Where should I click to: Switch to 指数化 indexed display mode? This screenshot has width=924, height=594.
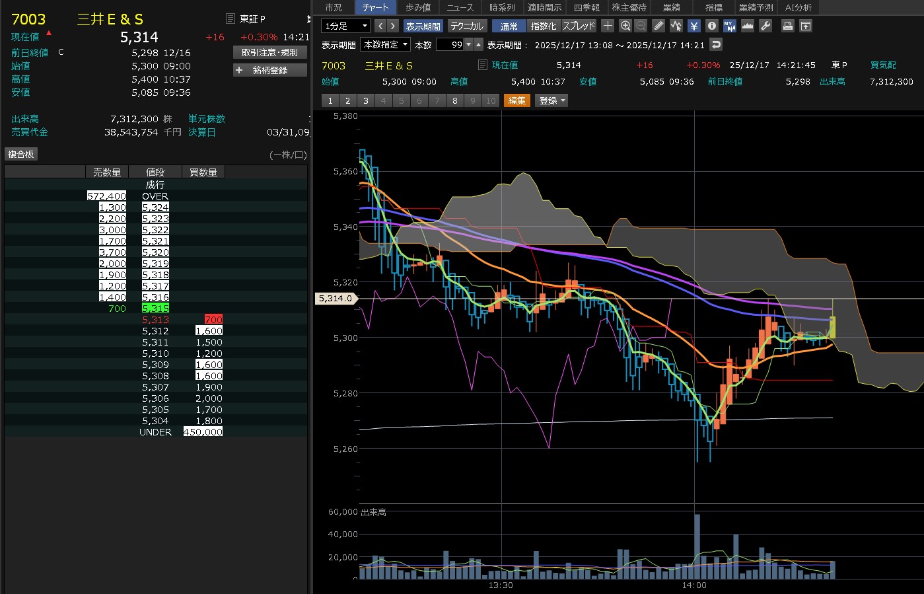[544, 26]
